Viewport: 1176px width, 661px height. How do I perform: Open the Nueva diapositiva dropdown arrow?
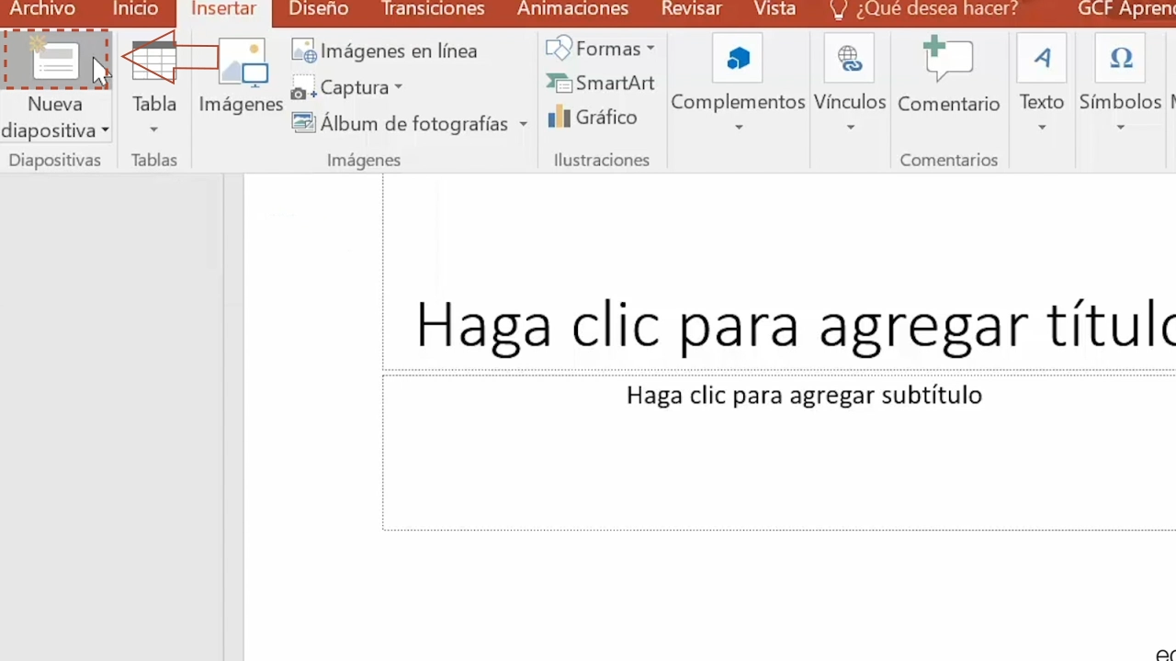click(105, 131)
